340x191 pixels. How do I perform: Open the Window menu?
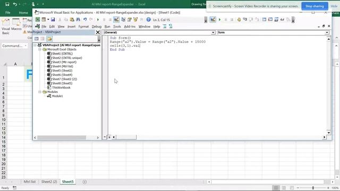point(144,27)
